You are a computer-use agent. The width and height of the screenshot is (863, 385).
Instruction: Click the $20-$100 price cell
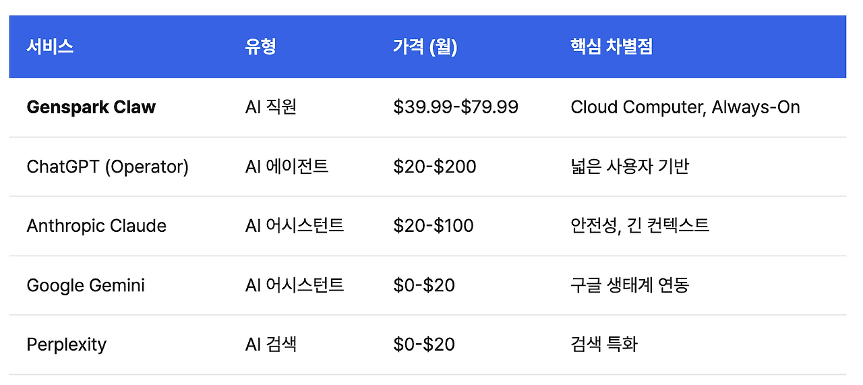click(433, 226)
